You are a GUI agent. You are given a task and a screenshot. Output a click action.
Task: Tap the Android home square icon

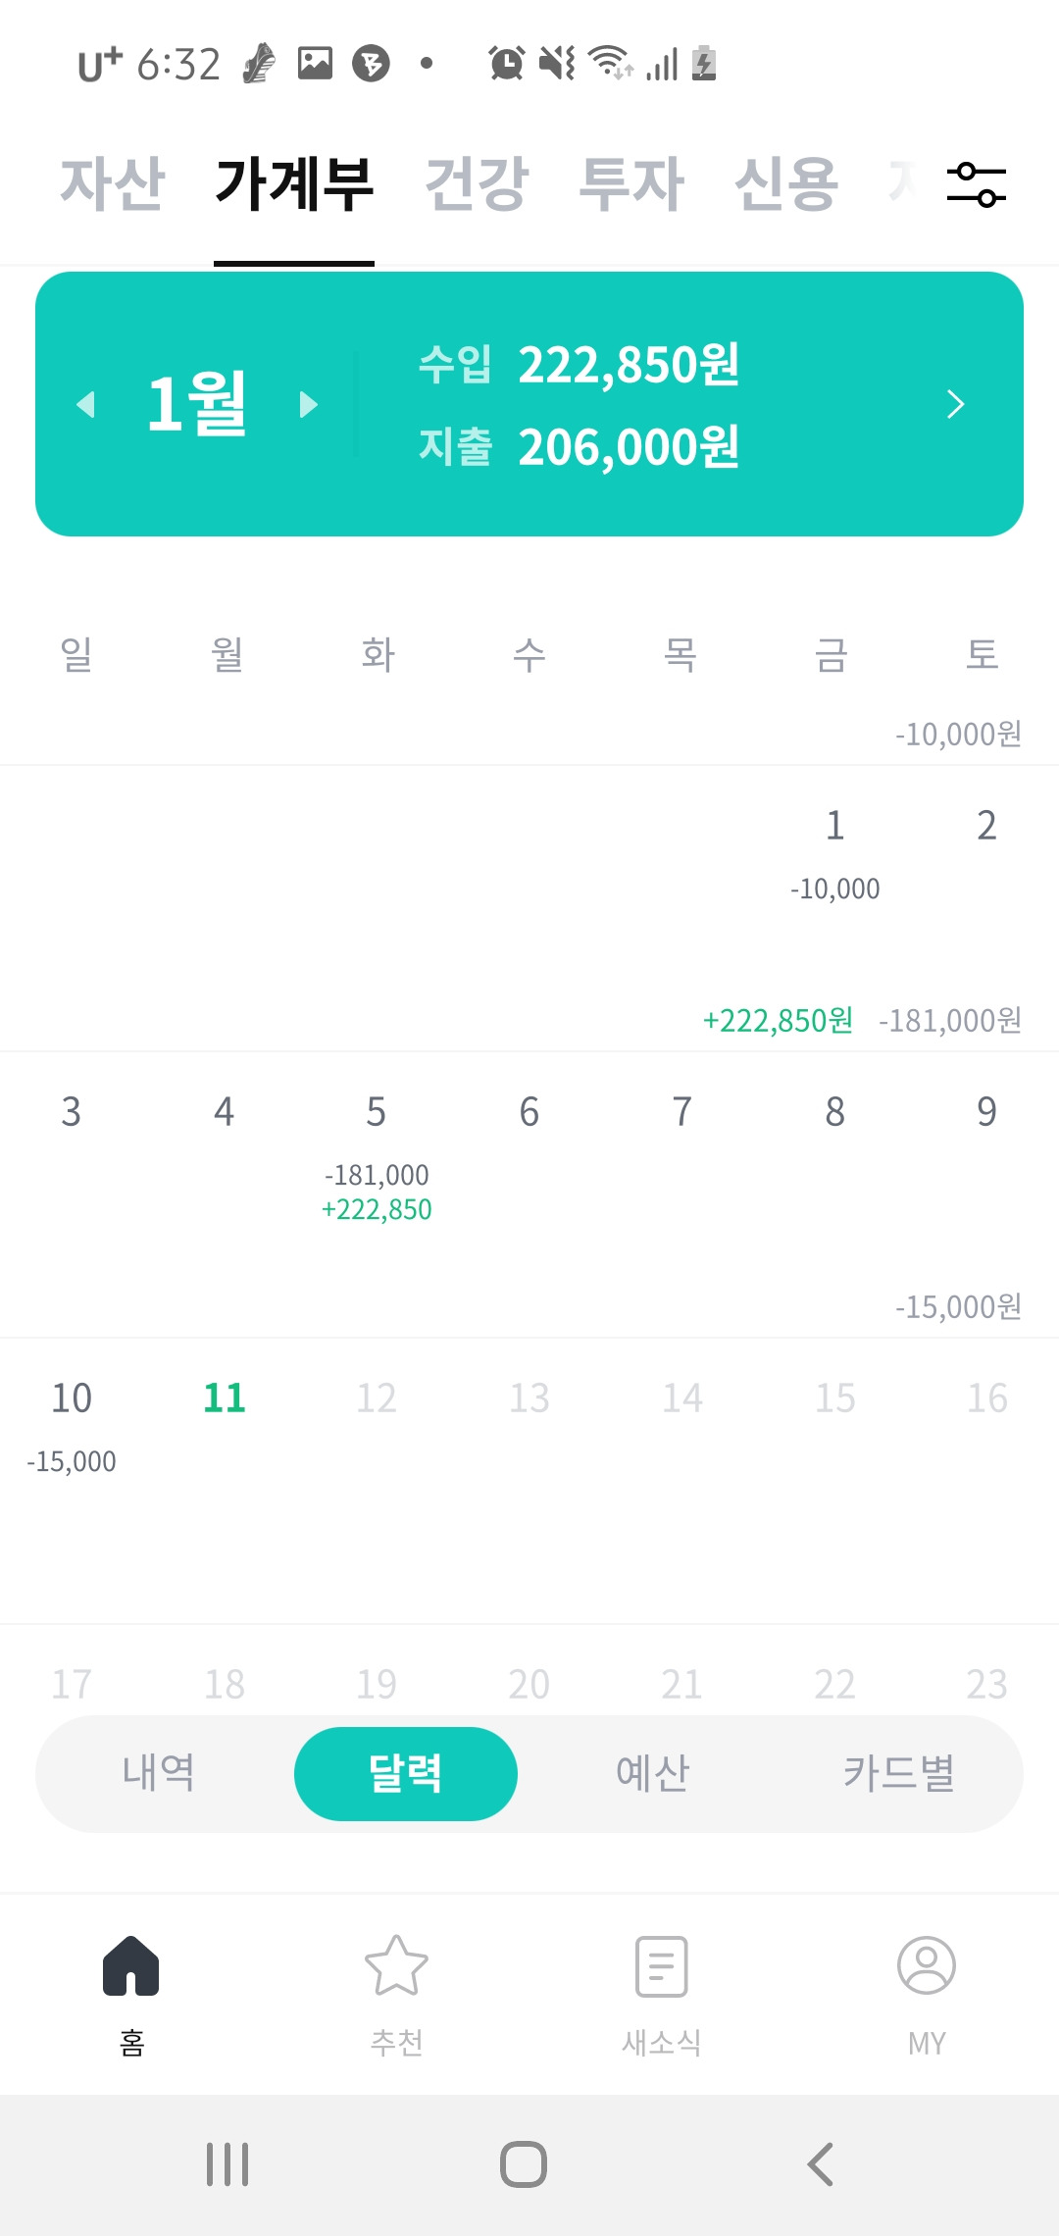tap(524, 2164)
